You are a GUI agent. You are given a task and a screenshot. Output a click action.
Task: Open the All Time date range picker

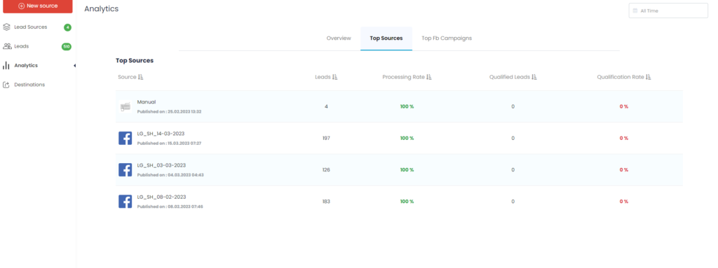point(668,10)
